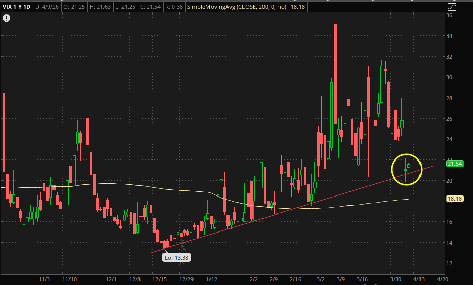The image size is (473, 285).
Task: Click the 16 price axis label
Action: tap(449, 222)
